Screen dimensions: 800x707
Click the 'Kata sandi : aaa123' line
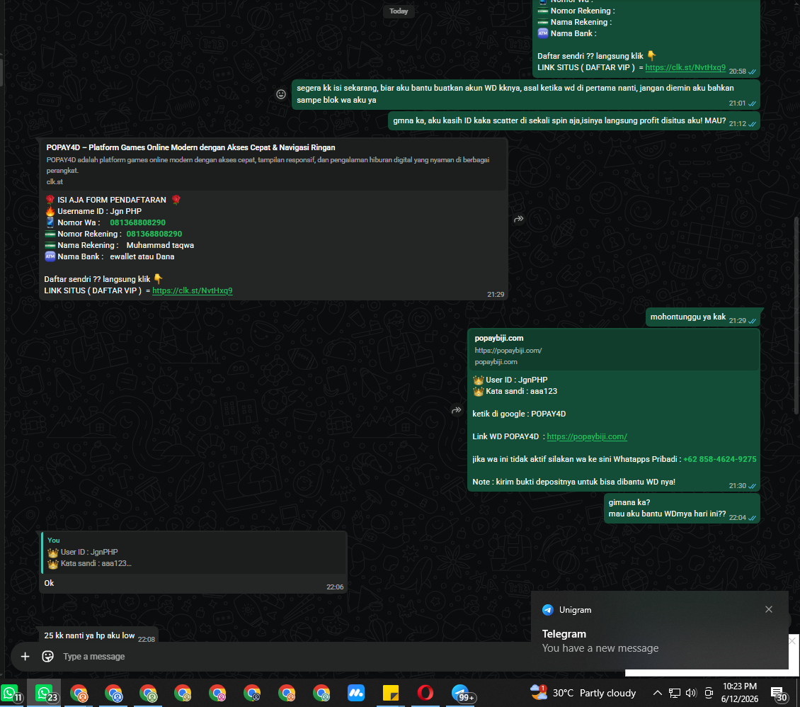coord(515,391)
